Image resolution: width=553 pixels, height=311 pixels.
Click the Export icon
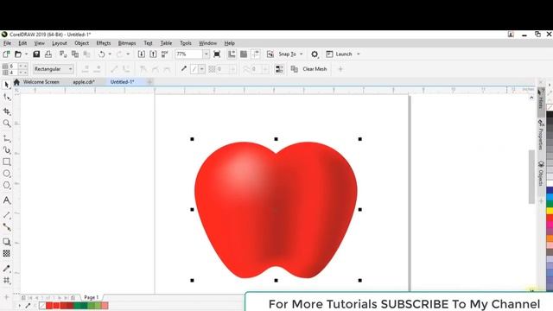click(153, 54)
